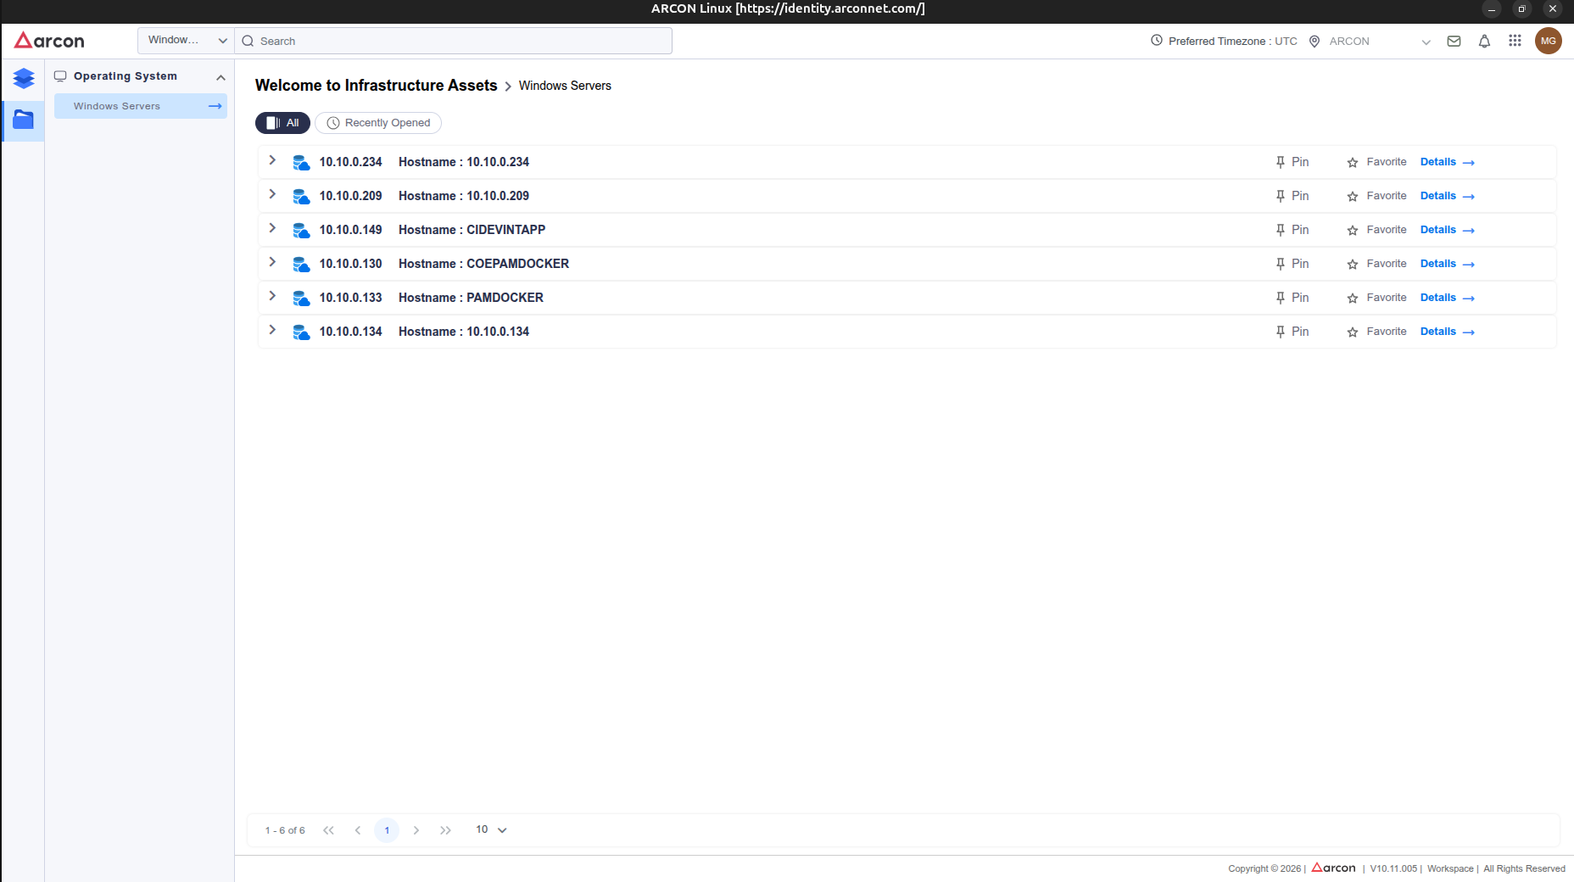This screenshot has width=1574, height=882.
Task: Mark PAMDOCKER as Favorite
Action: pyautogui.click(x=1376, y=298)
